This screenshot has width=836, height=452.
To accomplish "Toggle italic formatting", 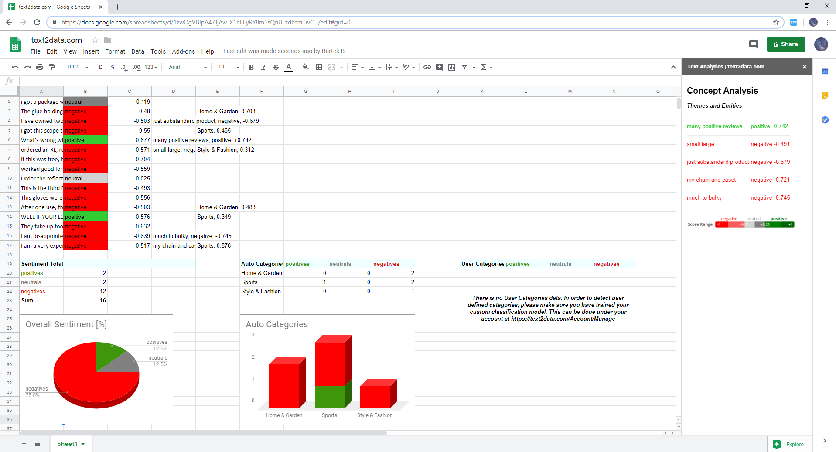I will click(263, 67).
